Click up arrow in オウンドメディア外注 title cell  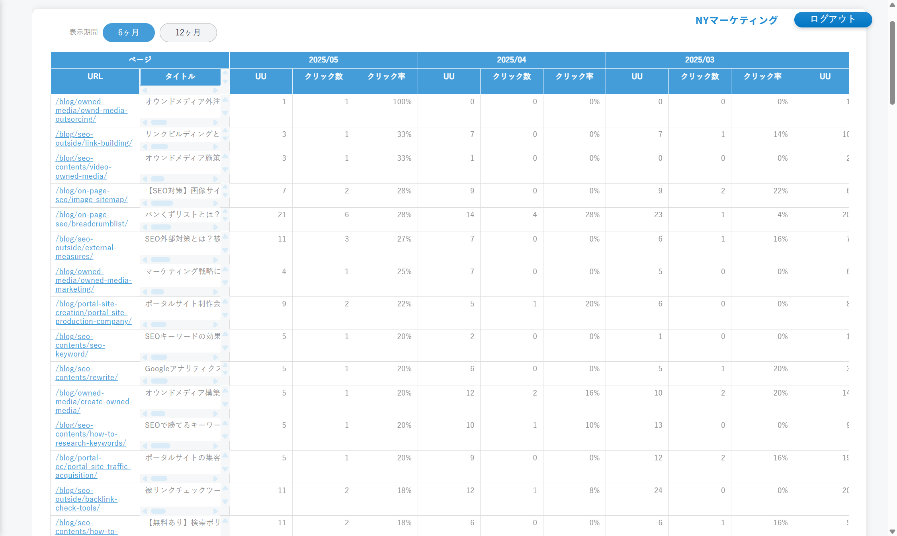[225, 99]
